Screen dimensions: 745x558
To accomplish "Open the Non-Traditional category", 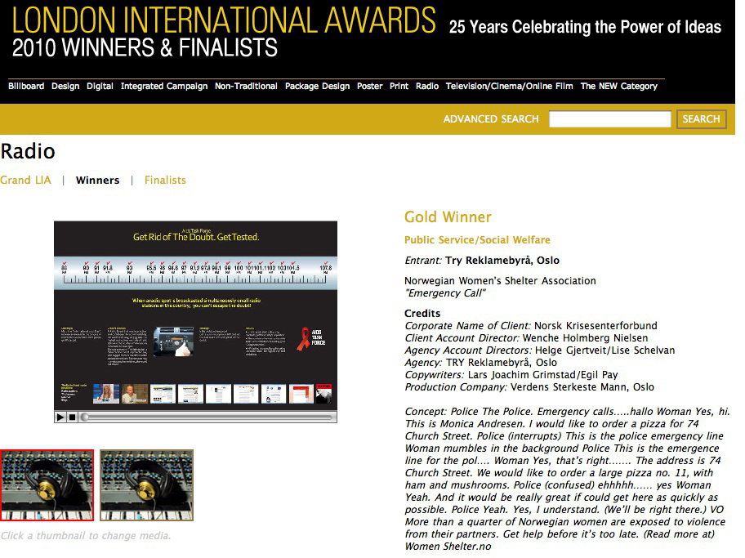I will (x=246, y=86).
